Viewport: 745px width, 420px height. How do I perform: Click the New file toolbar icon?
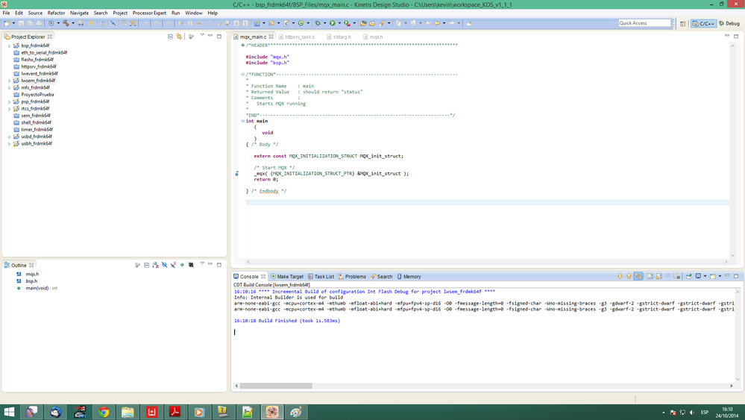point(7,23)
